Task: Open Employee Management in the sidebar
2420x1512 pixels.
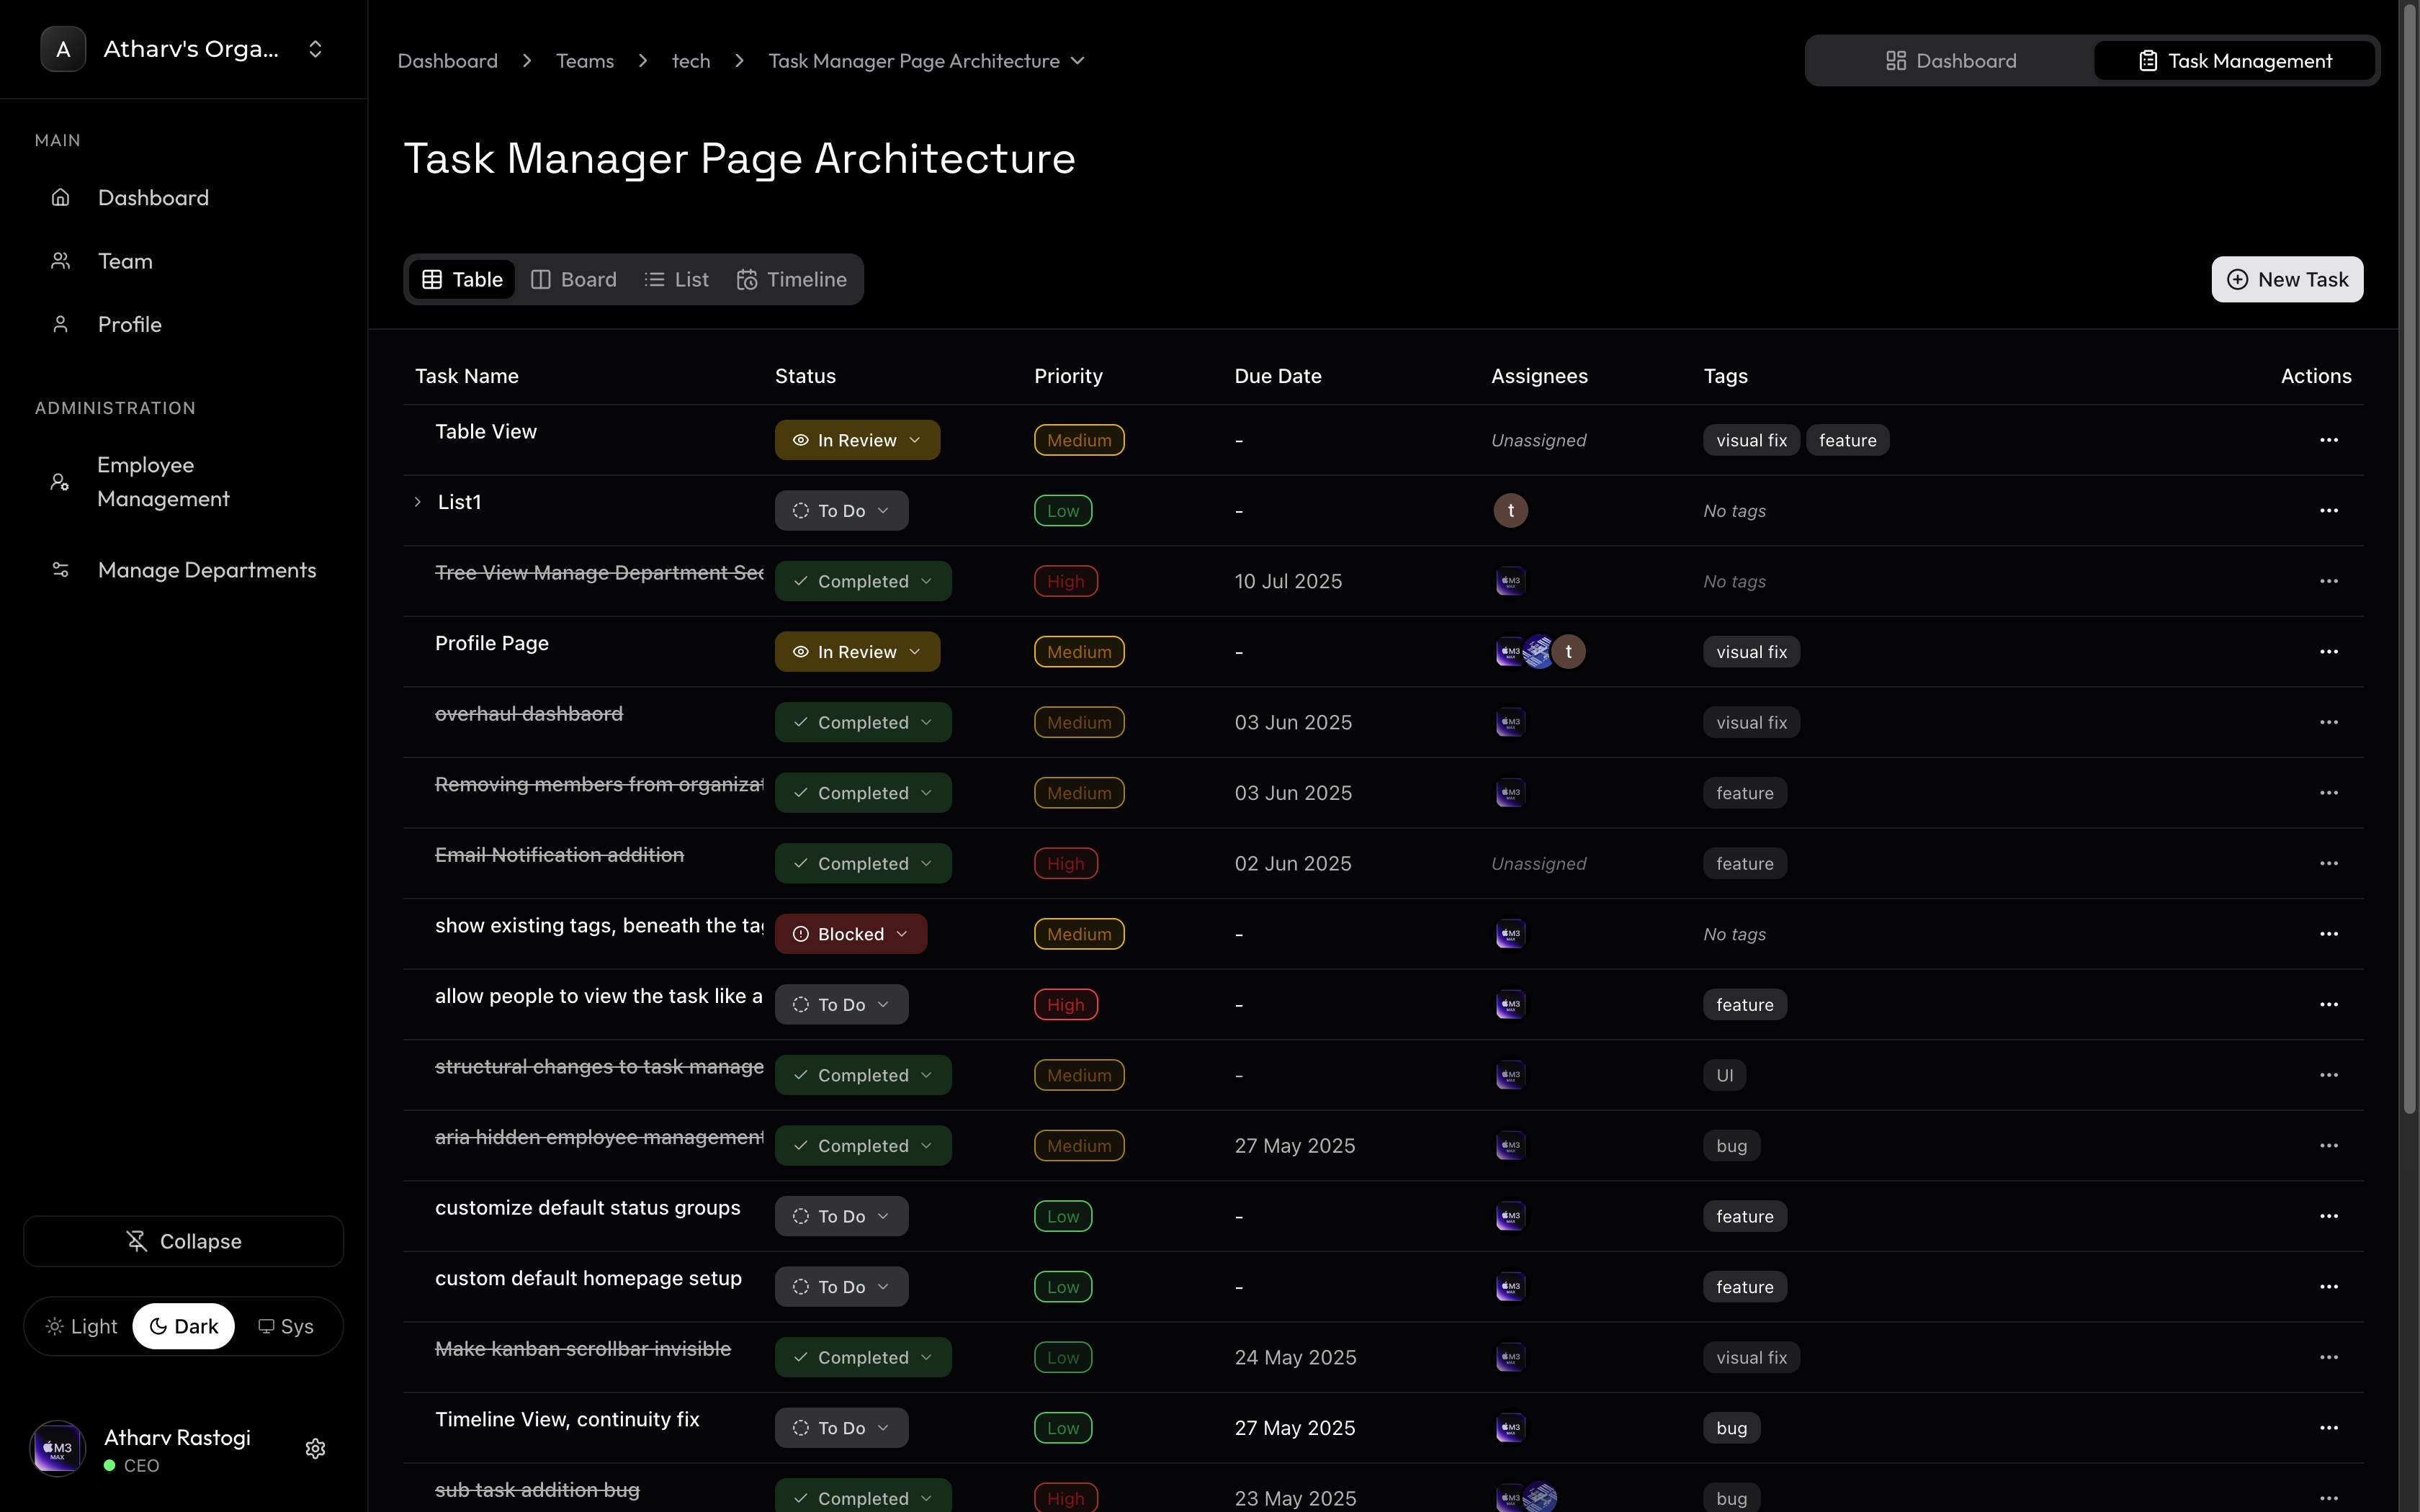Action: (163, 482)
